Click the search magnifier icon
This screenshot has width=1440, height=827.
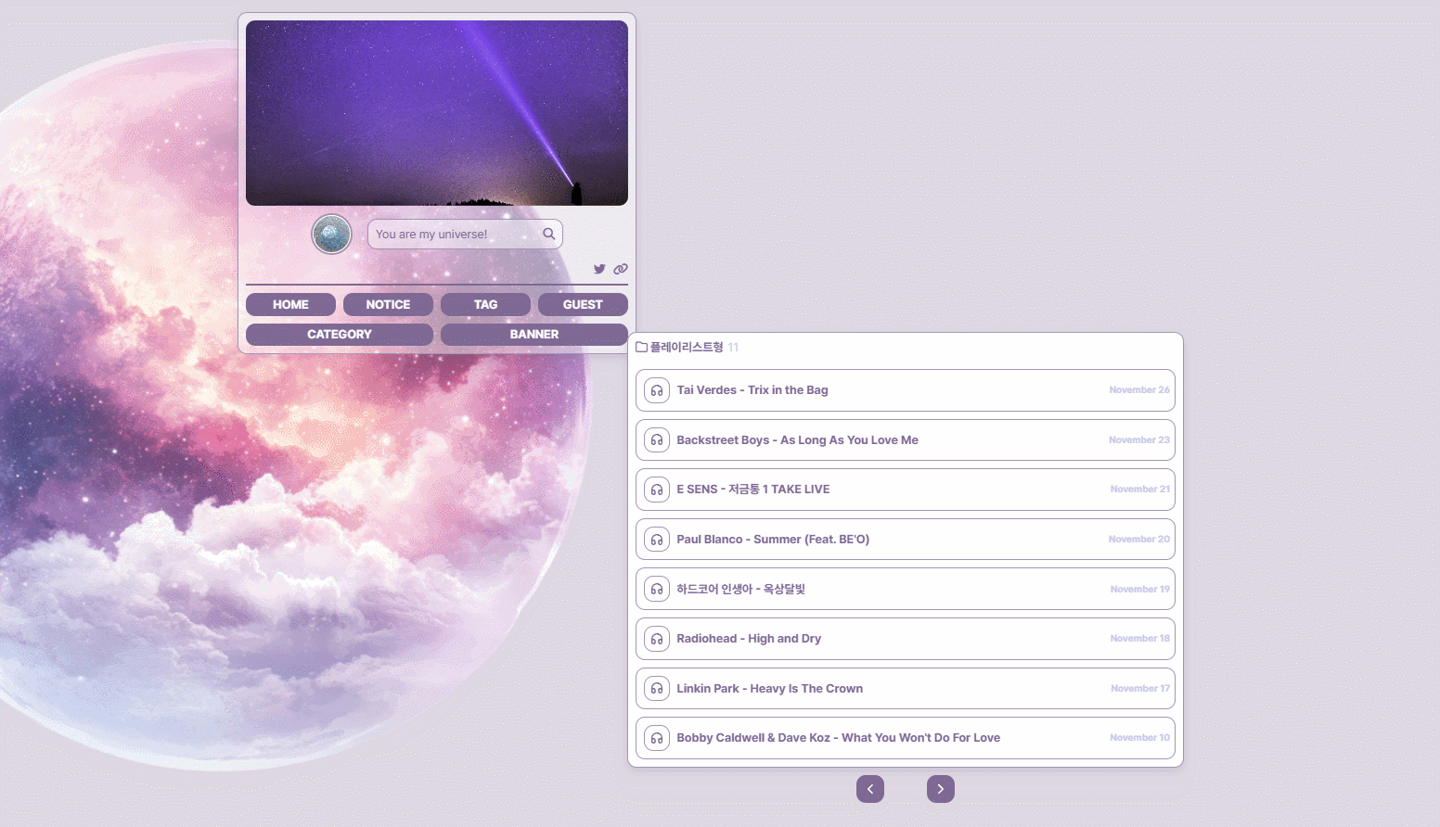point(549,234)
